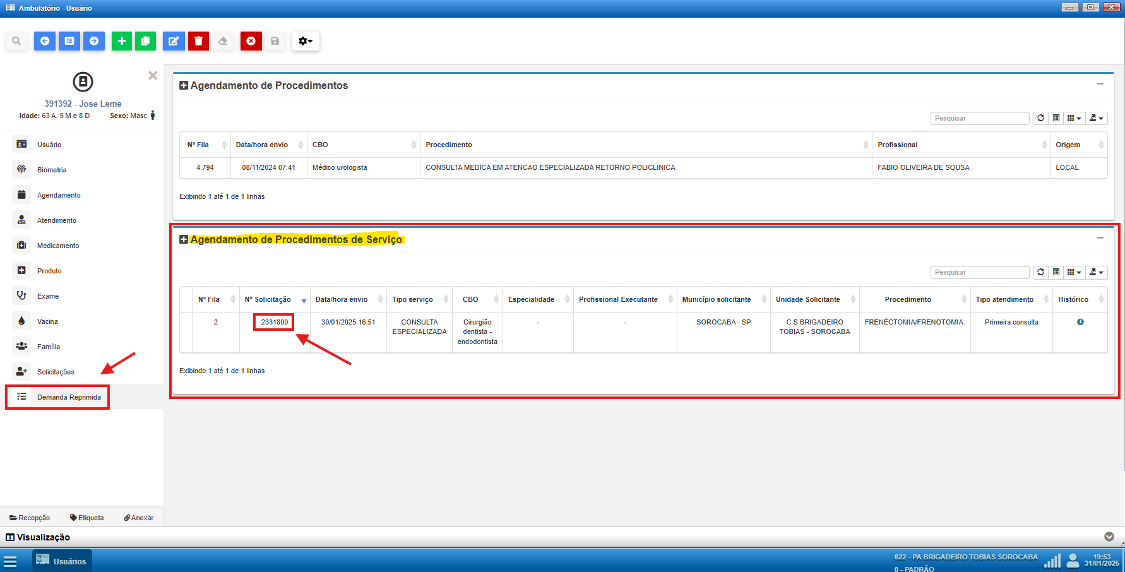This screenshot has width=1125, height=572.
Task: Click the Etiqueta button
Action: click(87, 518)
